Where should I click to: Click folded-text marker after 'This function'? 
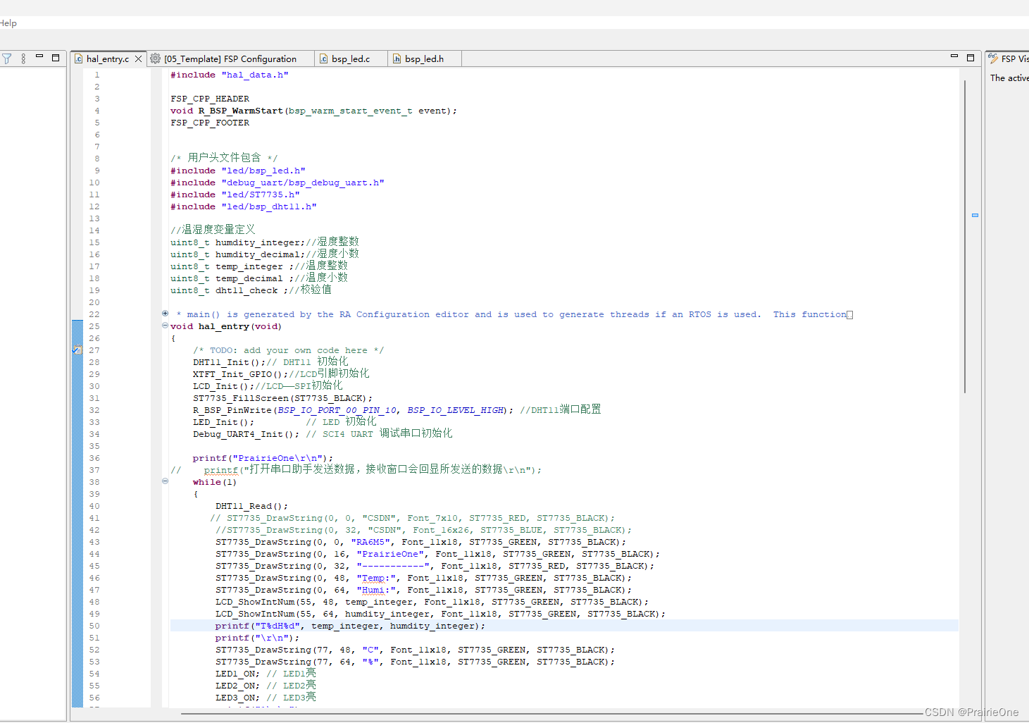[849, 315]
